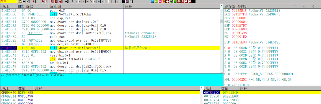321x104 pixels.
Task: Click the '爱' plugin icon
Action: [182, 1]
